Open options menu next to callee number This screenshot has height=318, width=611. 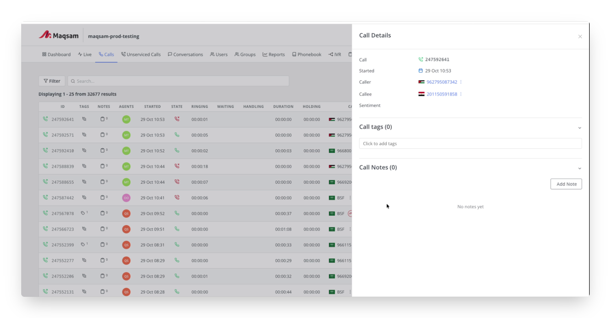pyautogui.click(x=461, y=94)
